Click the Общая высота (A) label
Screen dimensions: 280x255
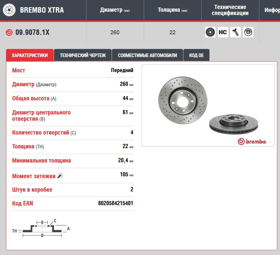[34, 99]
